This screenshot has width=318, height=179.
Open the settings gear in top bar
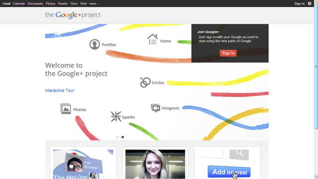tap(310, 3)
